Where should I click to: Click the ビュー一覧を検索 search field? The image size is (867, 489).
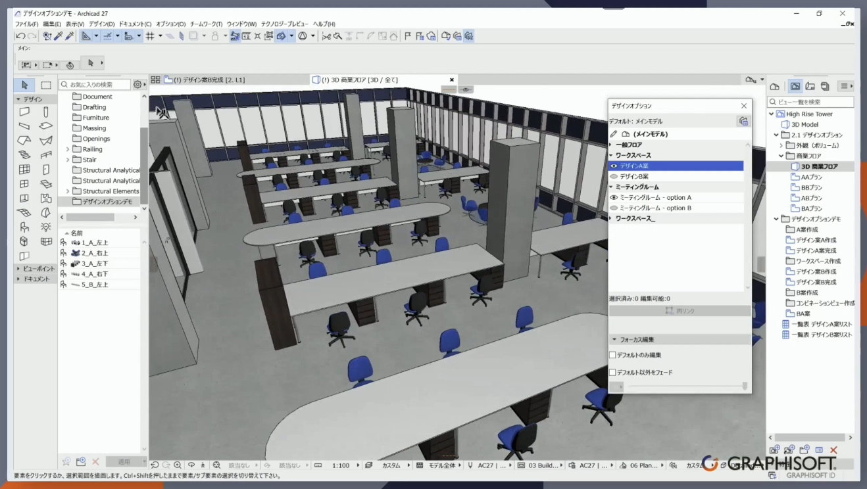point(810,102)
